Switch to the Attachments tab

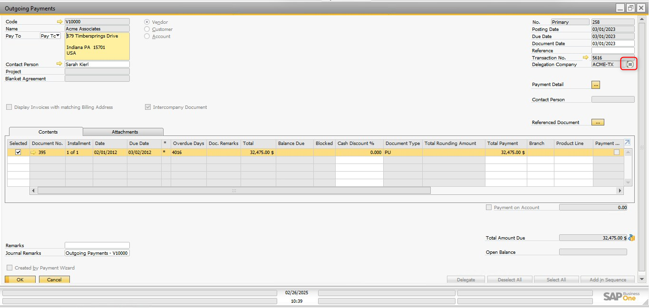click(125, 132)
